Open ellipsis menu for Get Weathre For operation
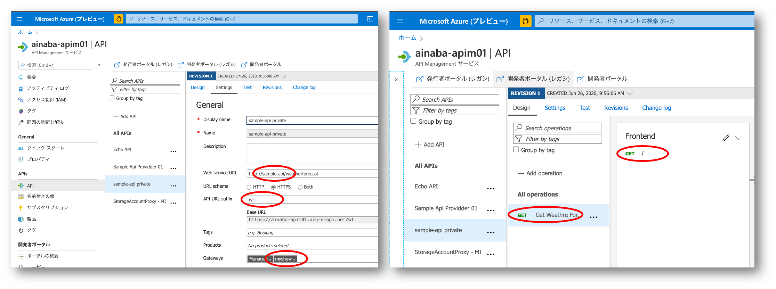The height and width of the screenshot is (289, 776). [593, 217]
